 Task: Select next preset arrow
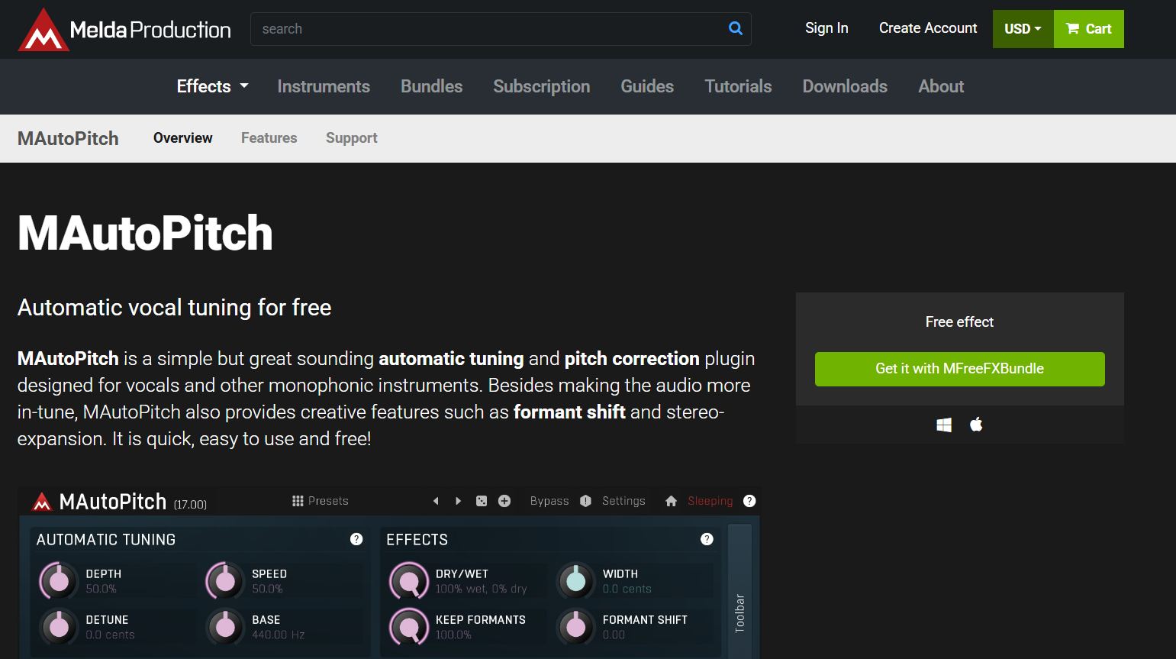pos(458,501)
